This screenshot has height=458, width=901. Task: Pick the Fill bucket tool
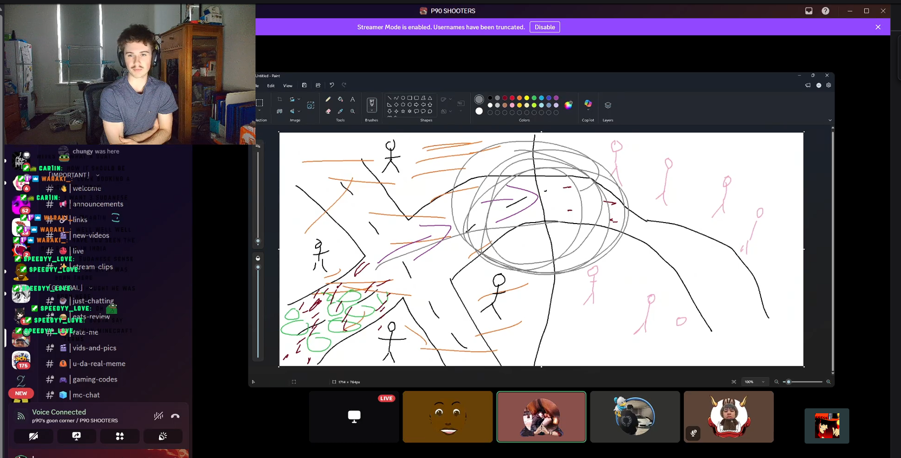pyautogui.click(x=340, y=99)
